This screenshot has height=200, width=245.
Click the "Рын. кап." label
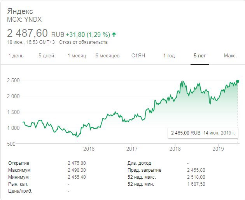[x=18, y=184]
